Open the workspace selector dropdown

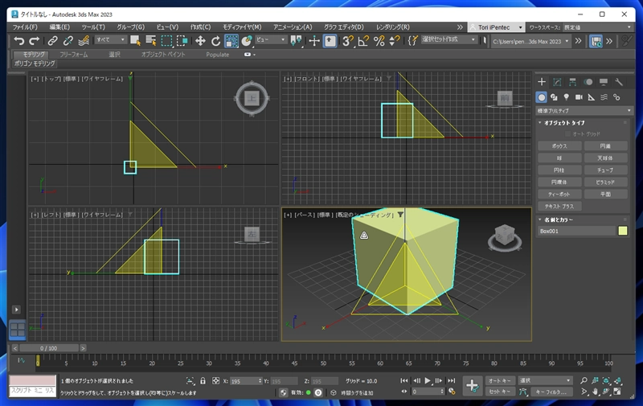(597, 27)
